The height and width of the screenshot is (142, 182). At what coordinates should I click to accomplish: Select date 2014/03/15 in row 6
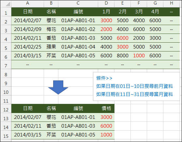click(x=28, y=56)
